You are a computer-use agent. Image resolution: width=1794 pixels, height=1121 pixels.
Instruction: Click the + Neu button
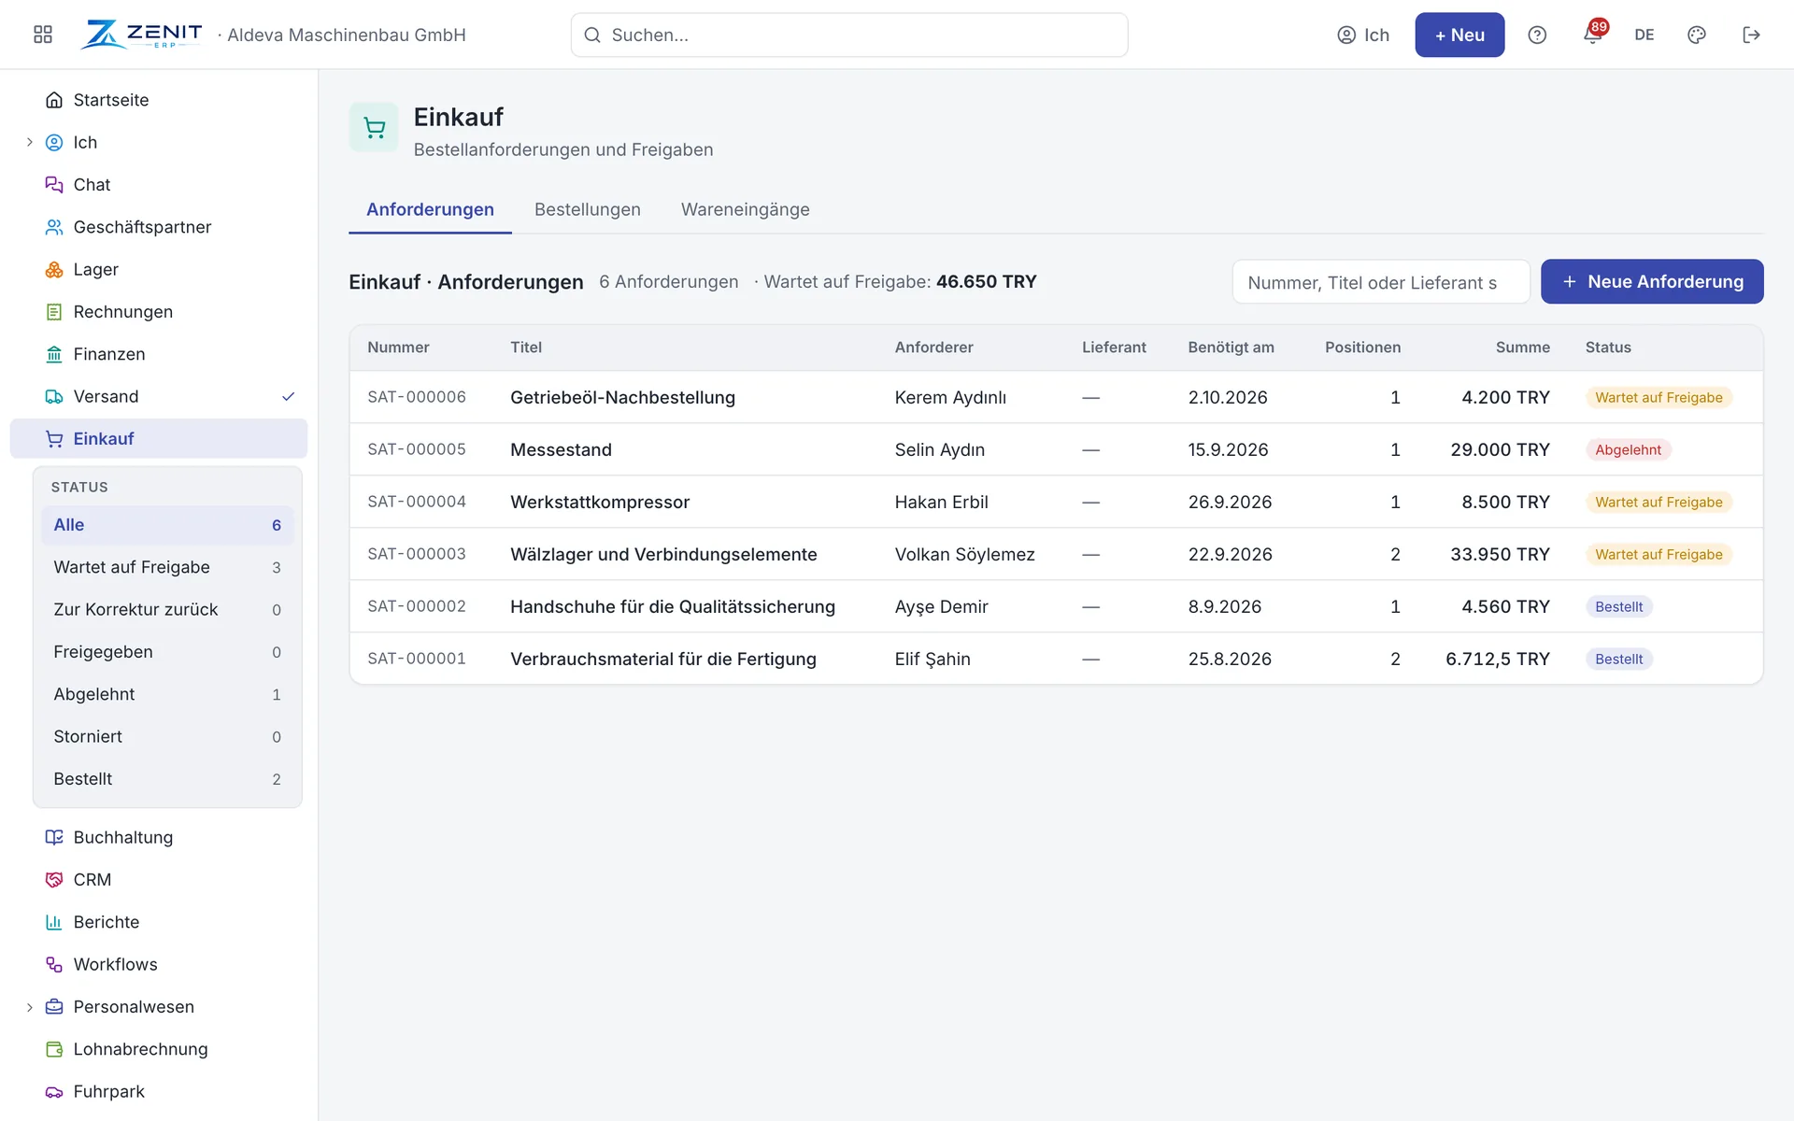point(1459,35)
